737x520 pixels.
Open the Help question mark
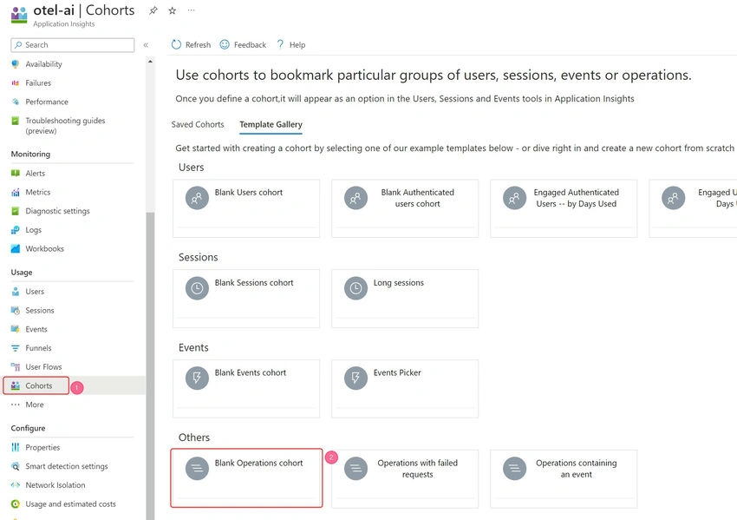(x=280, y=44)
